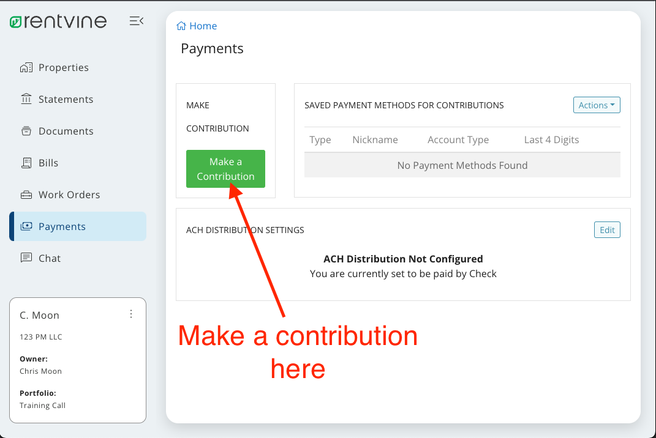Click the Chat message icon
The image size is (656, 438).
click(26, 258)
